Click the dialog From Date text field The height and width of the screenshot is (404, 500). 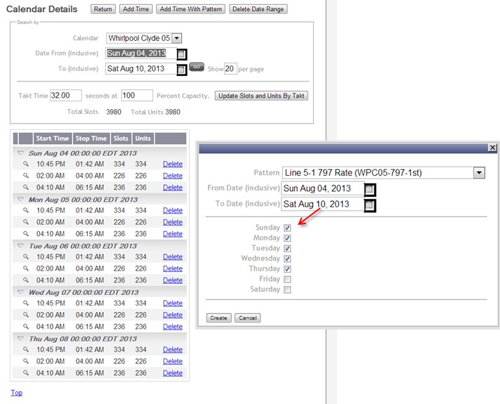pyautogui.click(x=322, y=188)
